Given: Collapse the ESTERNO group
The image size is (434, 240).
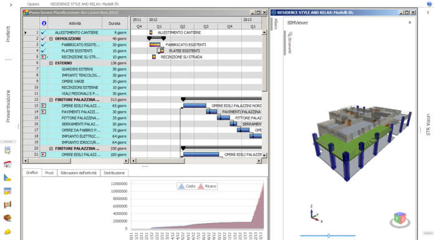Looking at the screenshot, I should coord(51,63).
